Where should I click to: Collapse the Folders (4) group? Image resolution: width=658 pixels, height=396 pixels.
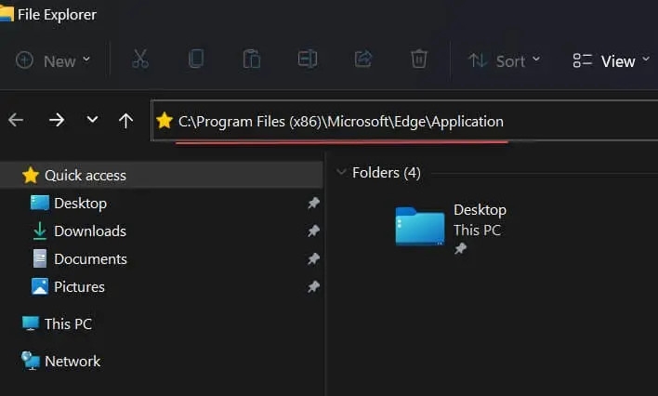(x=341, y=172)
